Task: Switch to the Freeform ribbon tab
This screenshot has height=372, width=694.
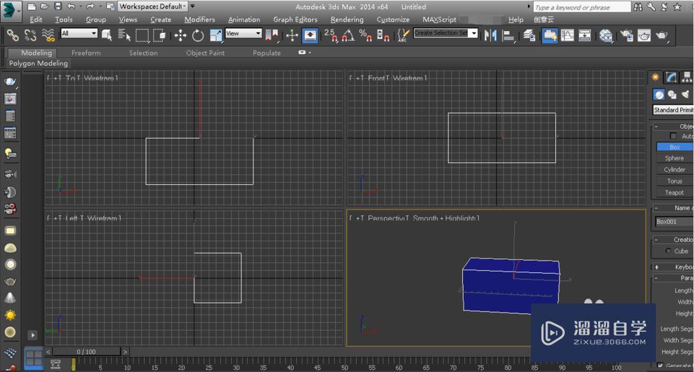Action: (86, 53)
